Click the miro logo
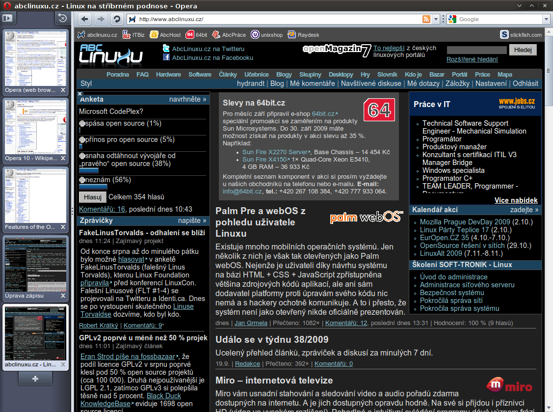The image size is (553, 412). tap(509, 385)
